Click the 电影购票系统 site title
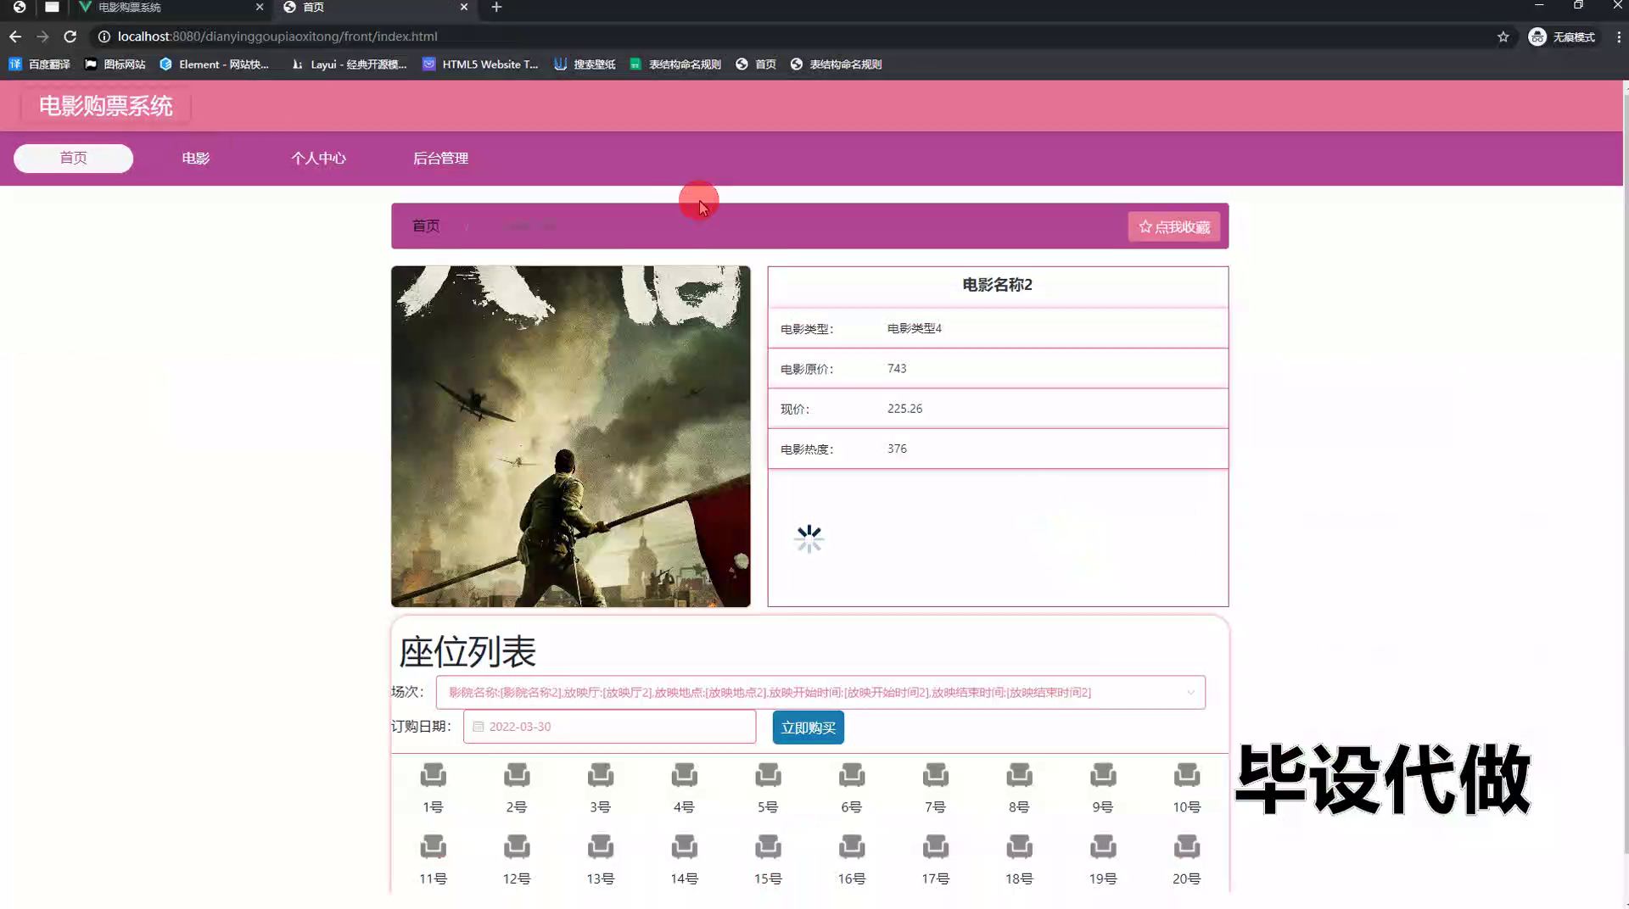Viewport: 1629px width, 909px height. coord(106,106)
